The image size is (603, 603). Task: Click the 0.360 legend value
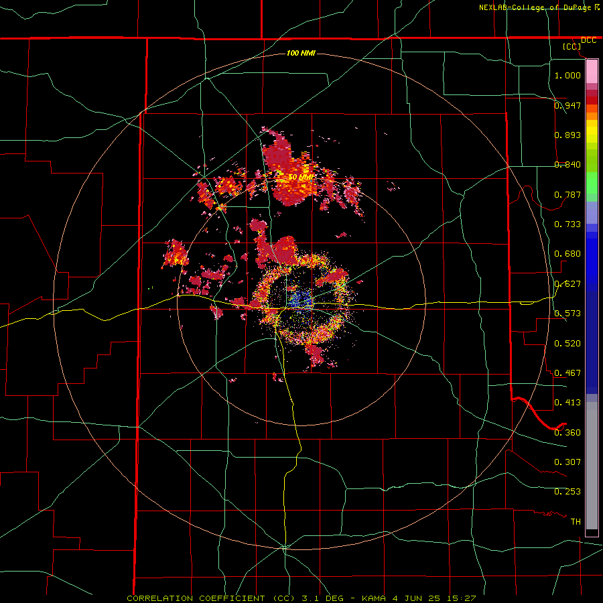click(x=567, y=432)
